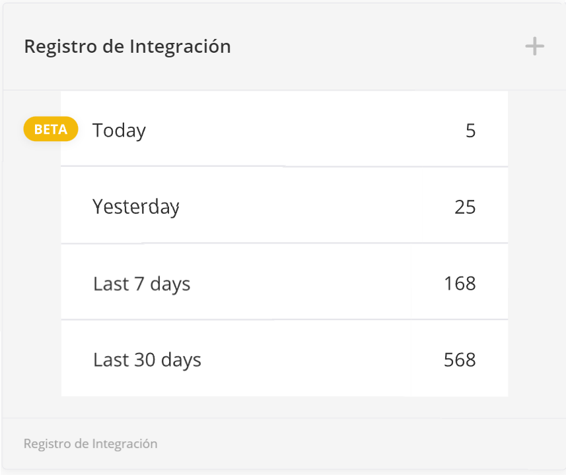566x475 pixels.
Task: Click the yellow BETA badge
Action: 51,129
